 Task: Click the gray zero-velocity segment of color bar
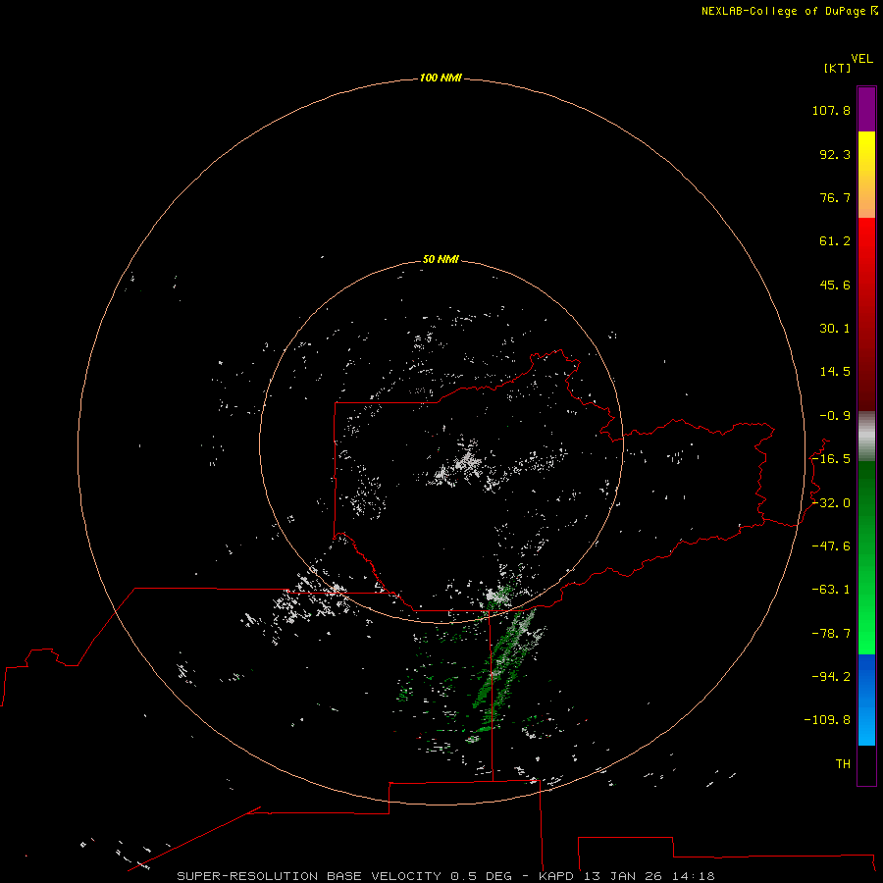click(x=866, y=437)
